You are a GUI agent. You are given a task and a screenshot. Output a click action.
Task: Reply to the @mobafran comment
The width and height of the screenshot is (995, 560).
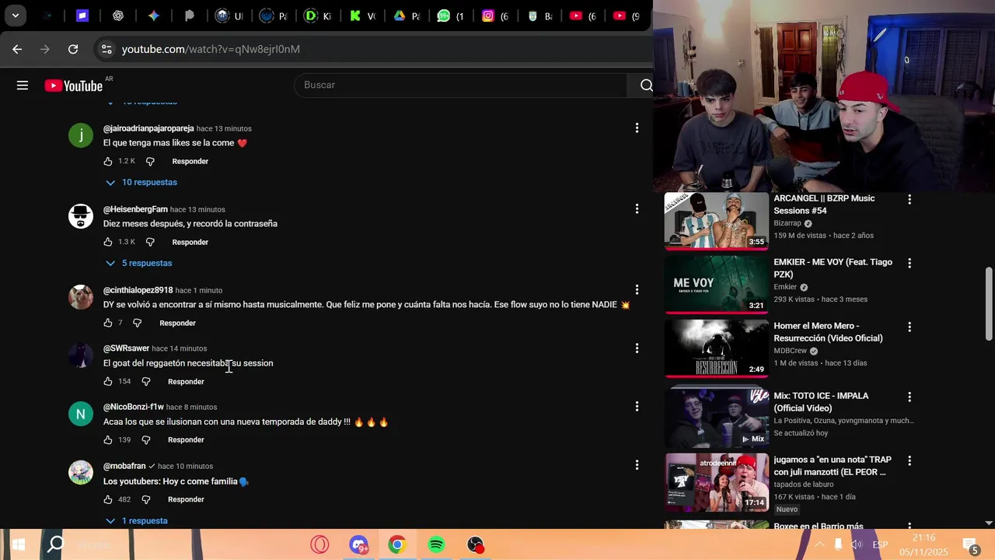pos(186,499)
